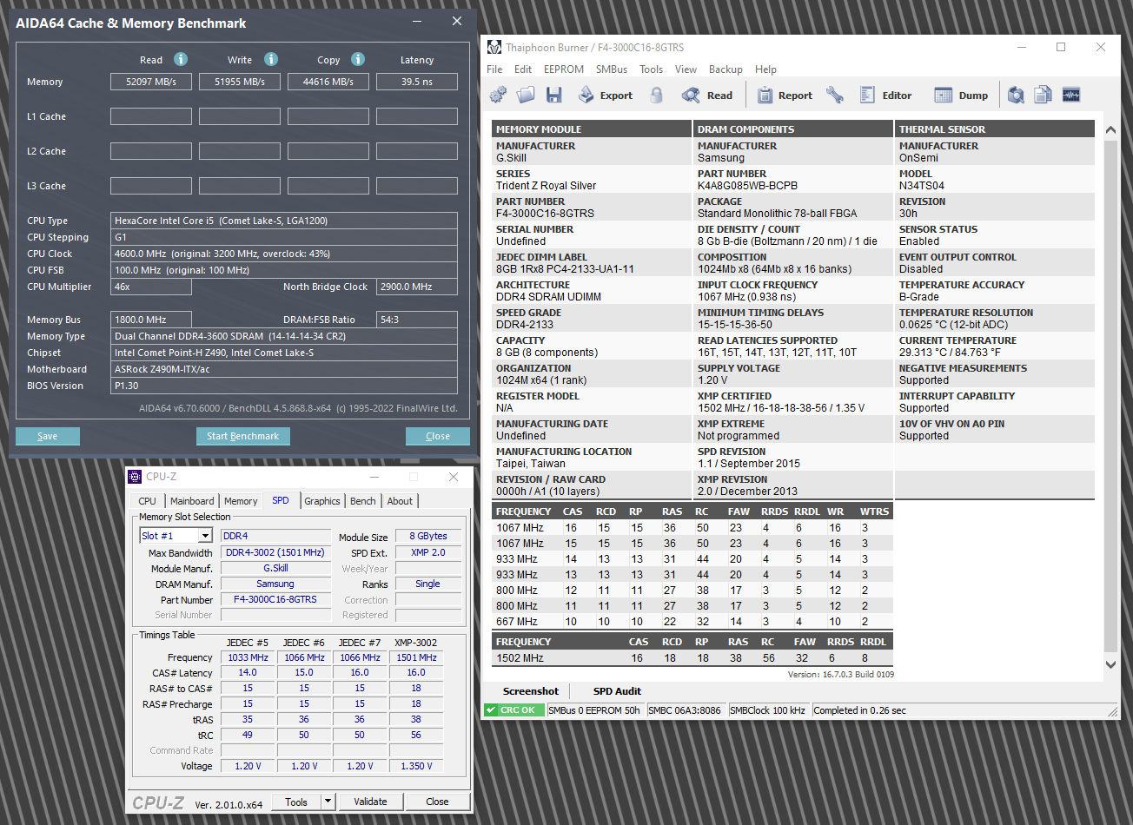This screenshot has height=825, width=1133.
Task: Click the gears settings icon in Thaiphoon Burner toolbar
Action: pyautogui.click(x=499, y=95)
